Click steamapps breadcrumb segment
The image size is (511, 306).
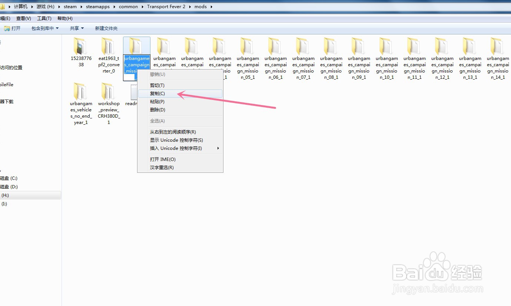pos(98,7)
